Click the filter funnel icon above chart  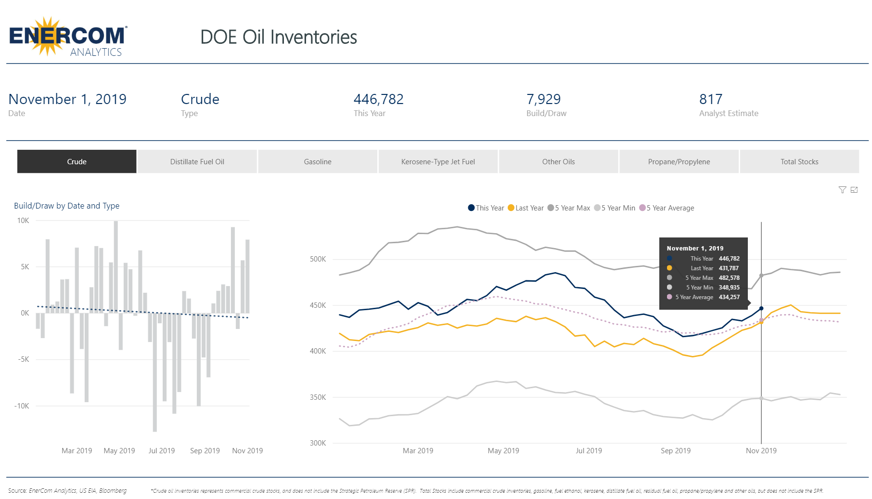842,190
